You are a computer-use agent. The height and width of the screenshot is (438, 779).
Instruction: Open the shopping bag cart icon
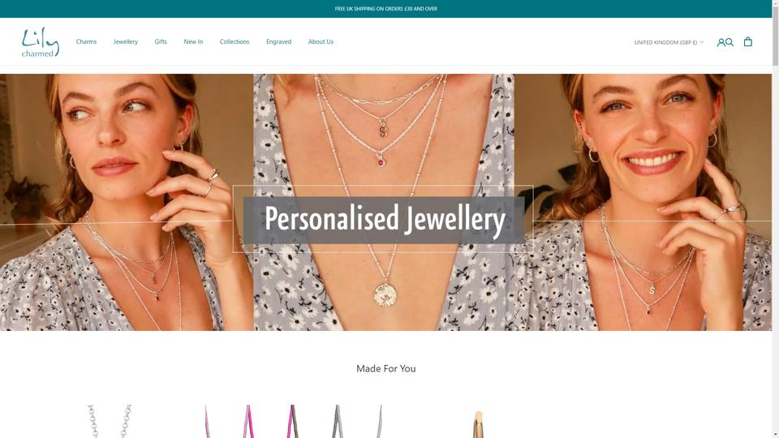[x=747, y=41]
